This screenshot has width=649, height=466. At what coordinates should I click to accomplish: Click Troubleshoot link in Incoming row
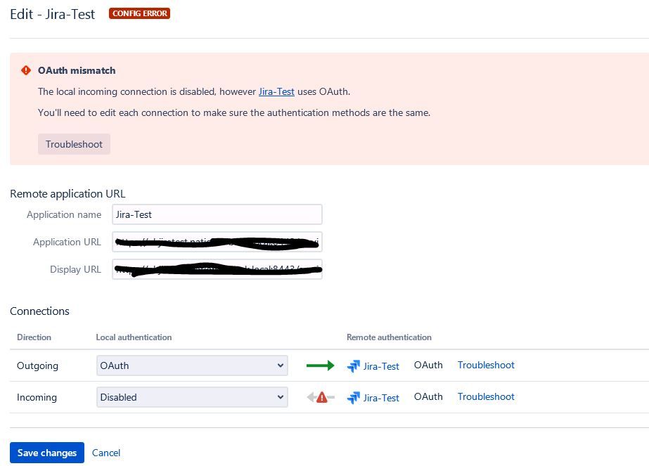(486, 396)
